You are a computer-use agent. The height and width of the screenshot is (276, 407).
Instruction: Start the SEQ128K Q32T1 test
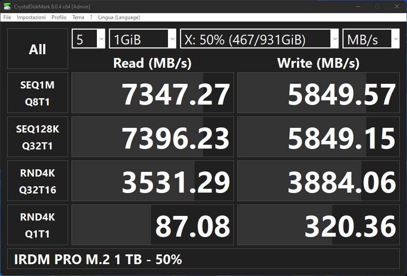[x=38, y=137]
